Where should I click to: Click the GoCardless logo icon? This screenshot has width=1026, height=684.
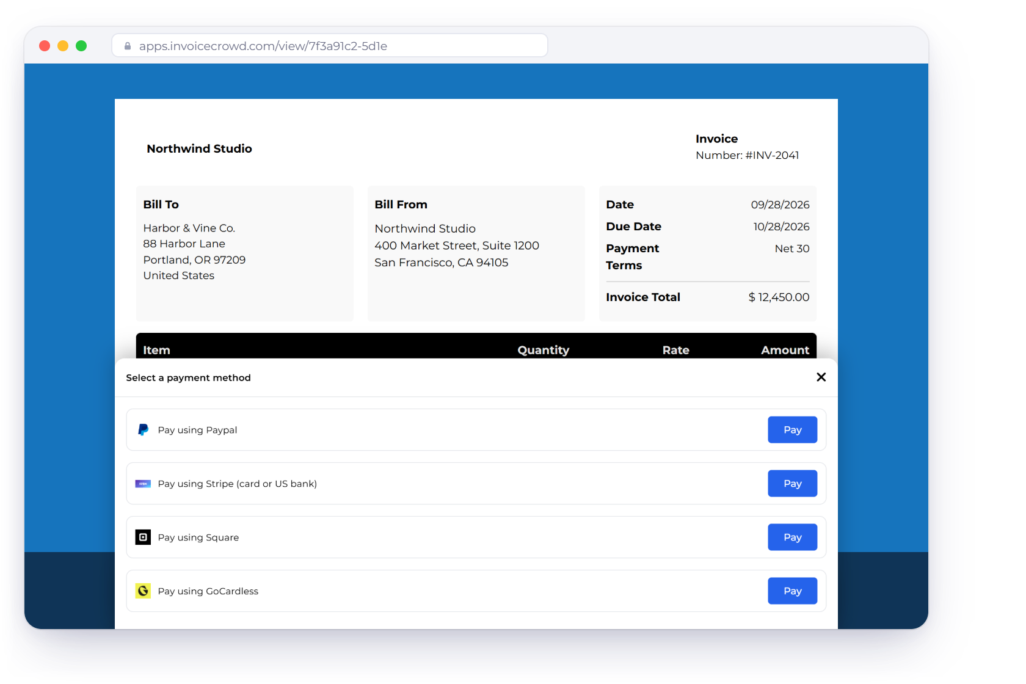click(143, 591)
